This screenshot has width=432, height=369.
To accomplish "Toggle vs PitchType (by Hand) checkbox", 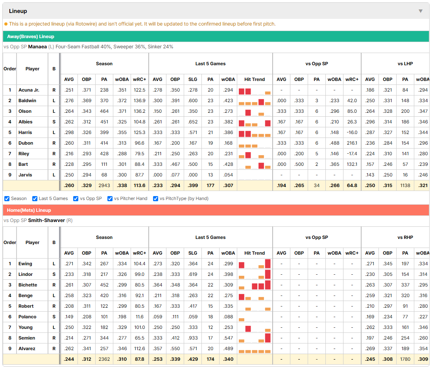I will click(x=156, y=199).
